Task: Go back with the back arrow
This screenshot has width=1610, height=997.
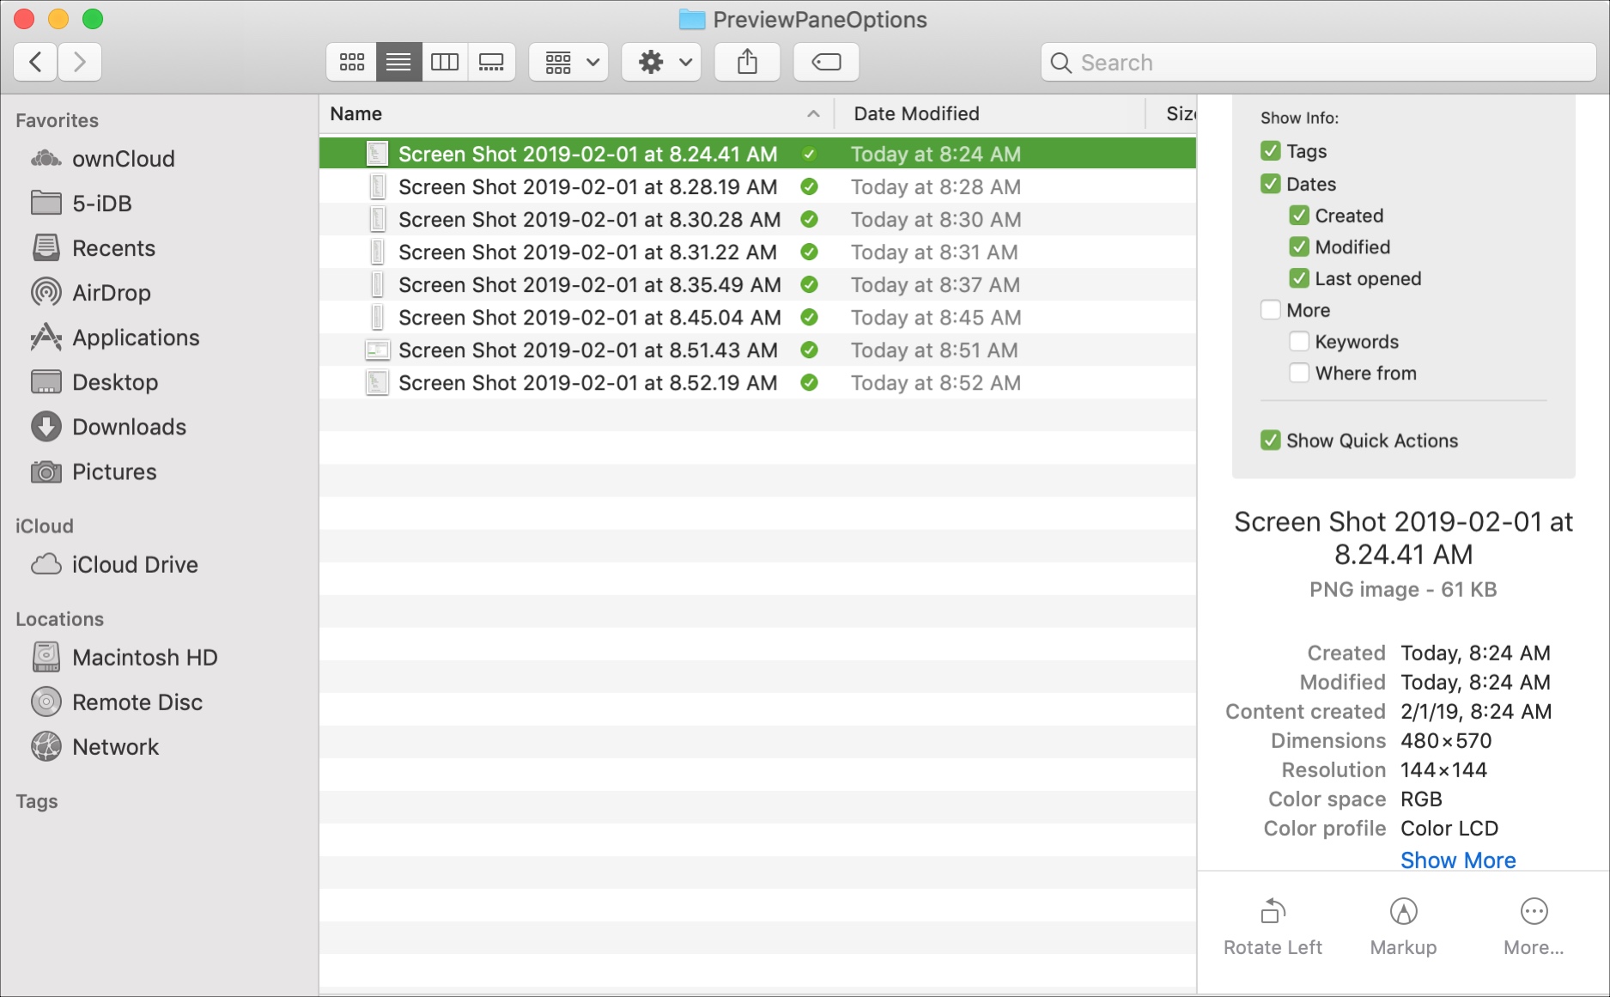Action: 36,62
